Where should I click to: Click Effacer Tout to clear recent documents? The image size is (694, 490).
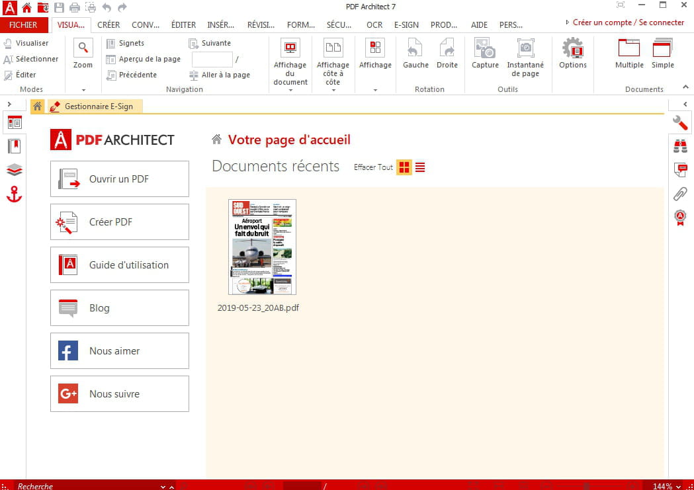pyautogui.click(x=373, y=167)
